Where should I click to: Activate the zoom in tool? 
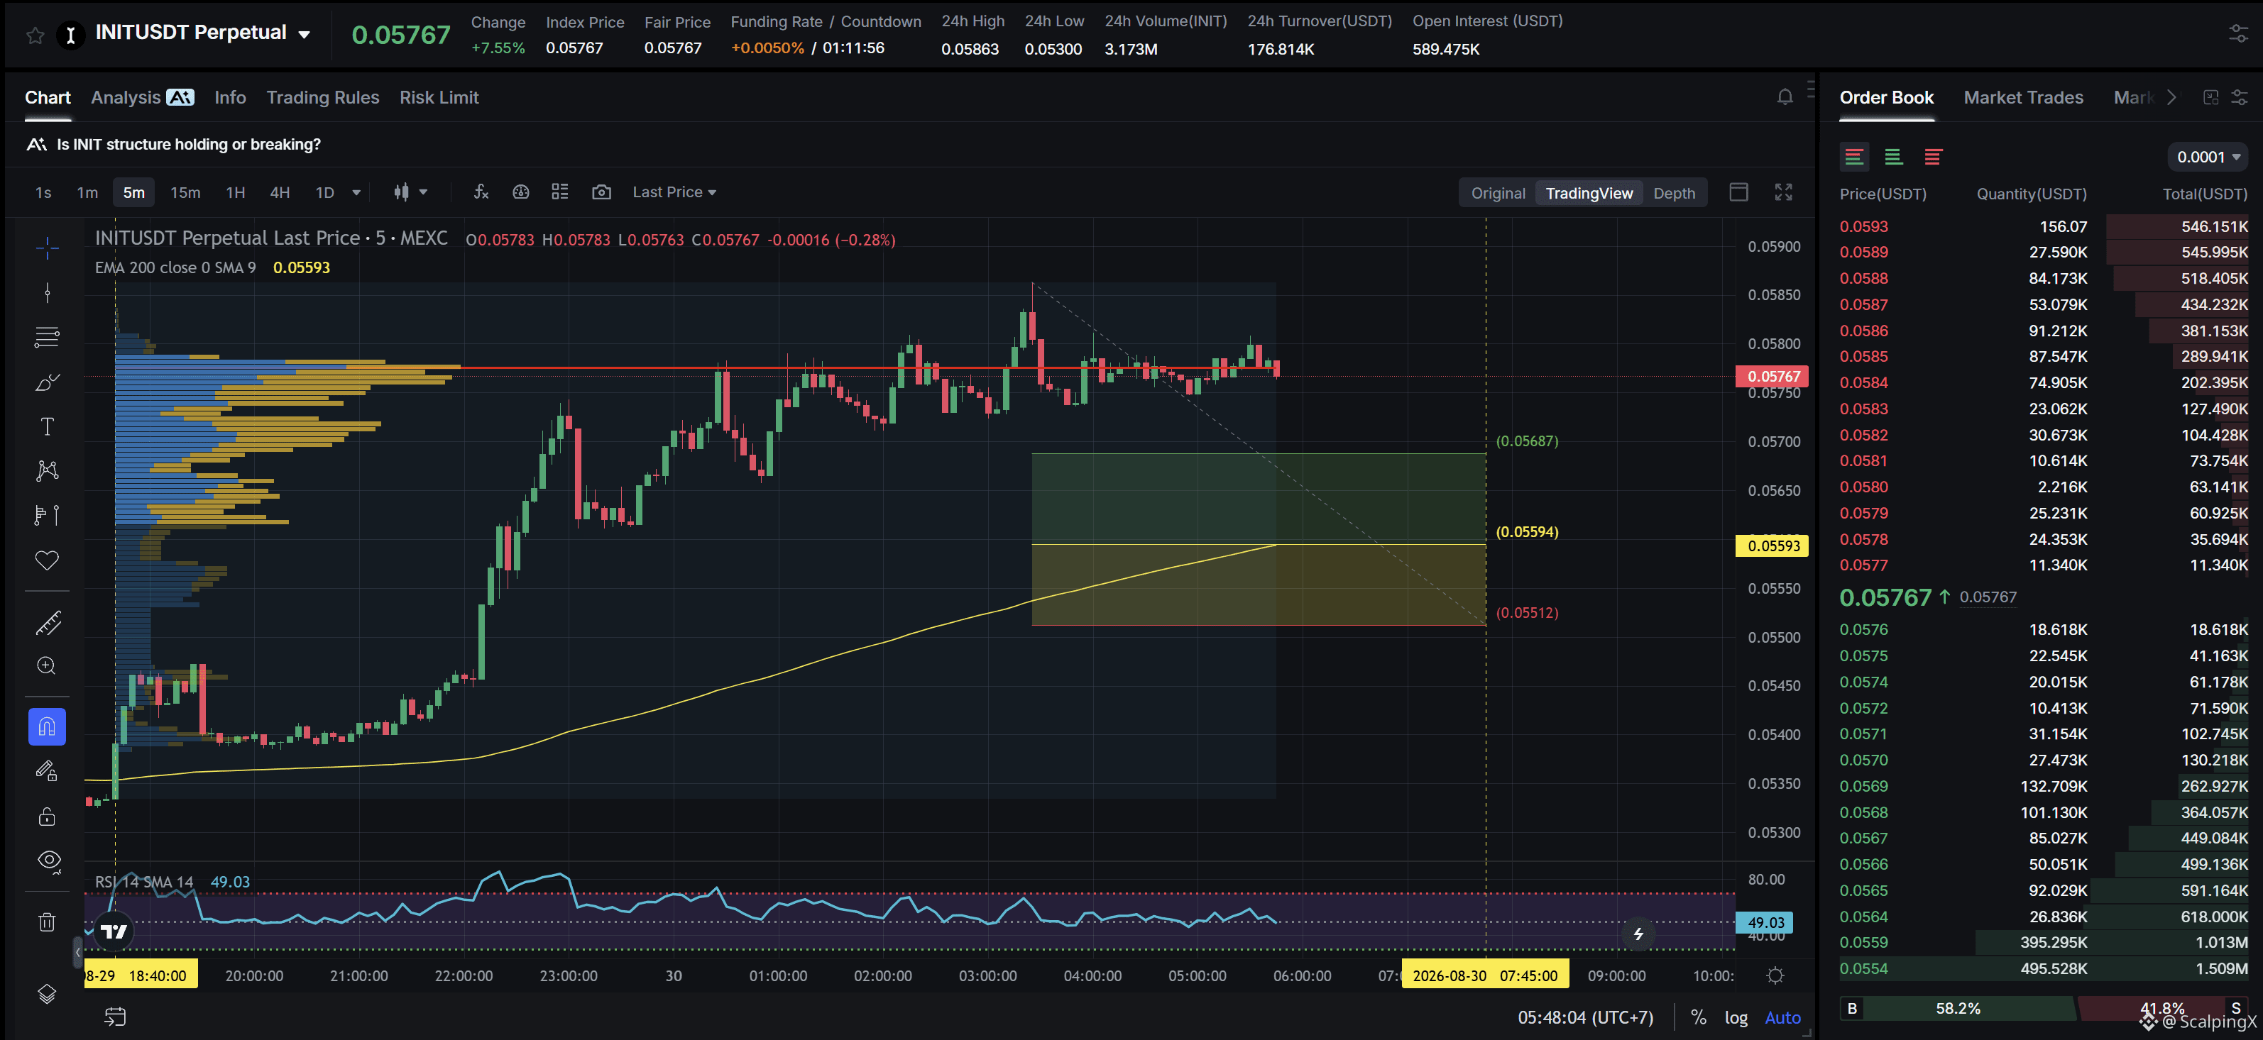pyautogui.click(x=48, y=666)
